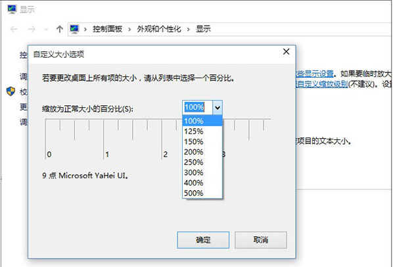
Task: Cancel with the 取消 button
Action: click(261, 240)
